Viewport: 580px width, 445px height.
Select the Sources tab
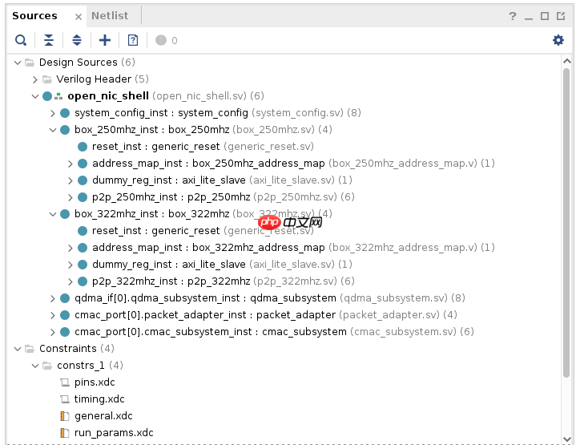34,15
